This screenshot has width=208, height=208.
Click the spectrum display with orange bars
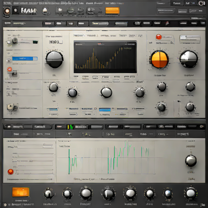tap(105, 57)
